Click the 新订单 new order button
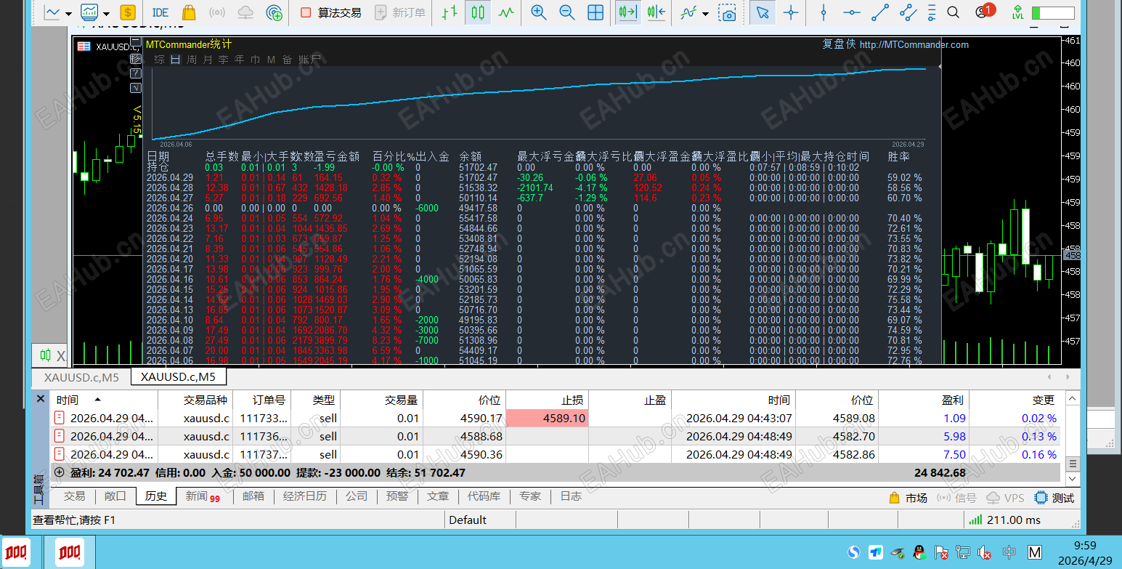The image size is (1122, 569). coord(399,12)
